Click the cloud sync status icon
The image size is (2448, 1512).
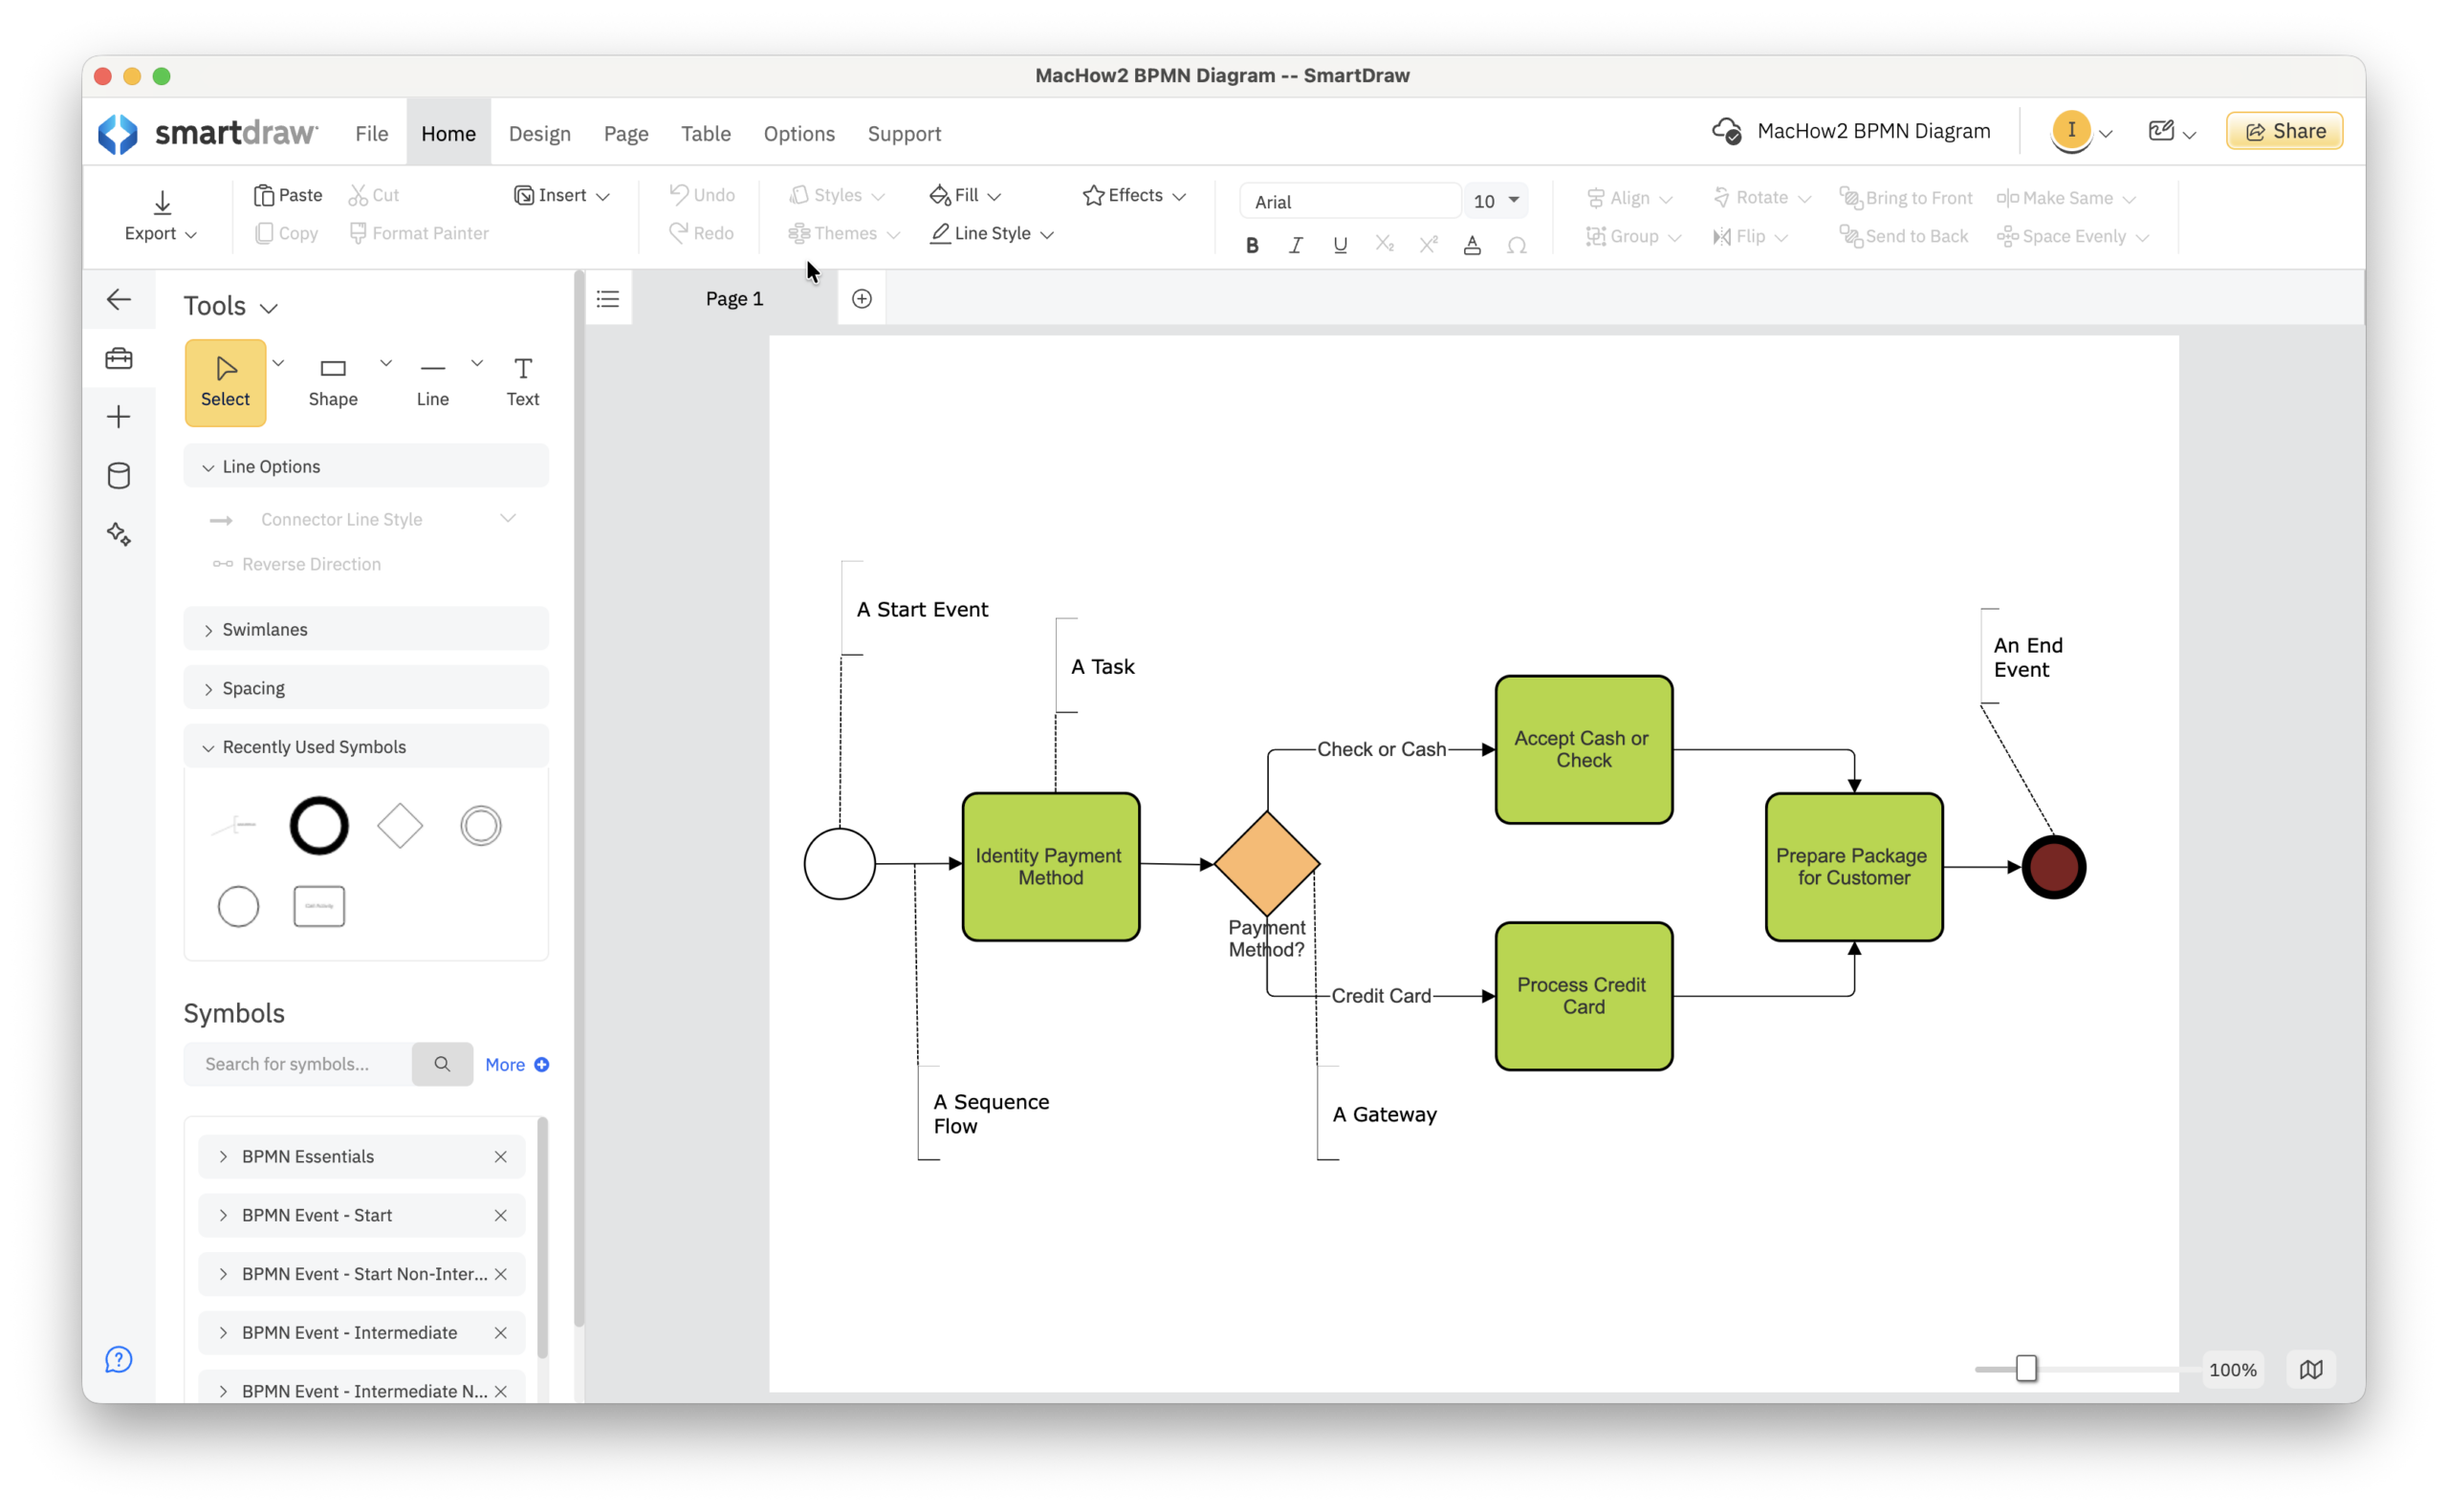pyautogui.click(x=1726, y=131)
